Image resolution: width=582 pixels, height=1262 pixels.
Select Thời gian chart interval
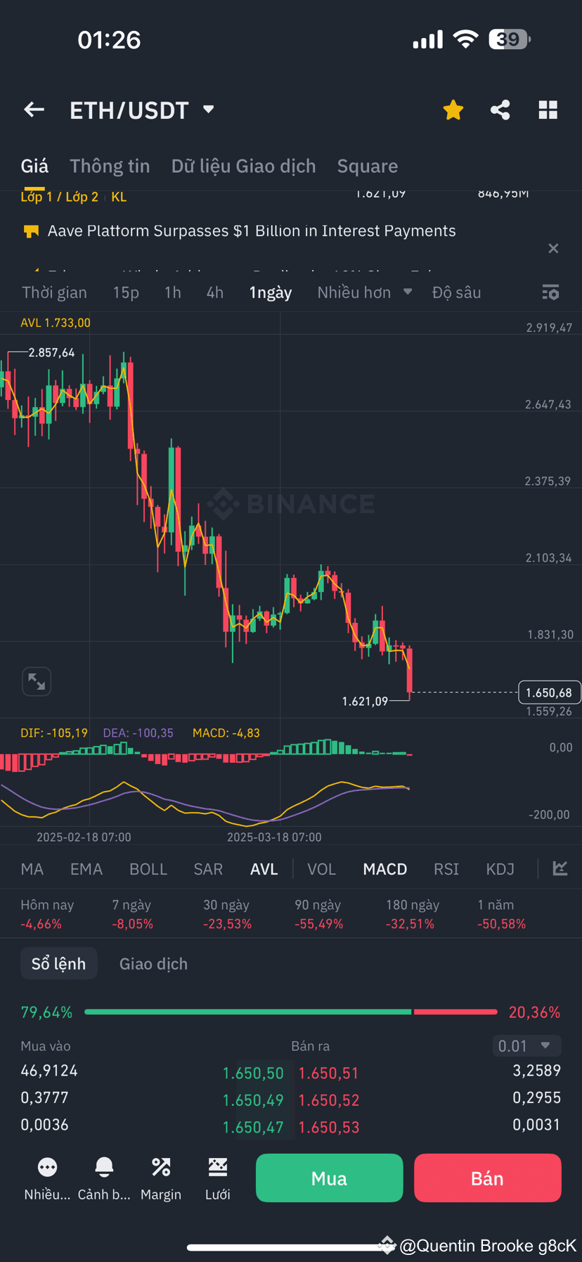[x=54, y=292]
